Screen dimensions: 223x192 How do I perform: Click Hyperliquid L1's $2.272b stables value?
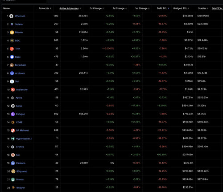tap(202, 138)
